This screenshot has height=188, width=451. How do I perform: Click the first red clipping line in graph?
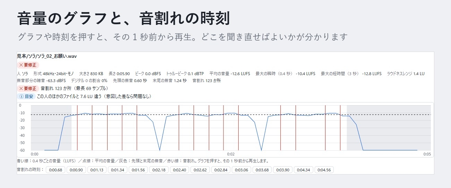[77, 128]
